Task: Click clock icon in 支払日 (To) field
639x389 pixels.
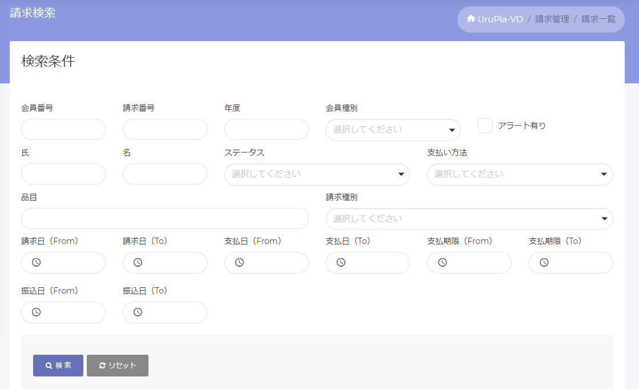Action: click(341, 263)
